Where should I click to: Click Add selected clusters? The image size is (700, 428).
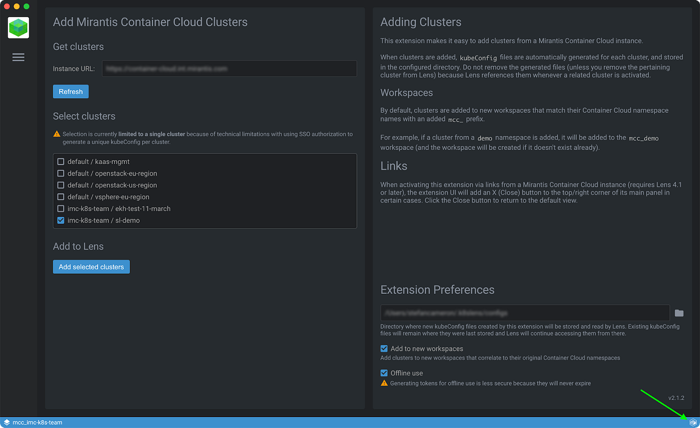(x=91, y=266)
